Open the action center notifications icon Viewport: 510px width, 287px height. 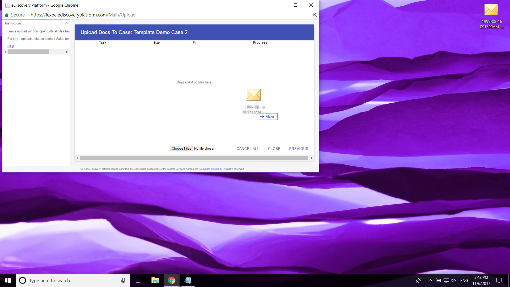499,280
